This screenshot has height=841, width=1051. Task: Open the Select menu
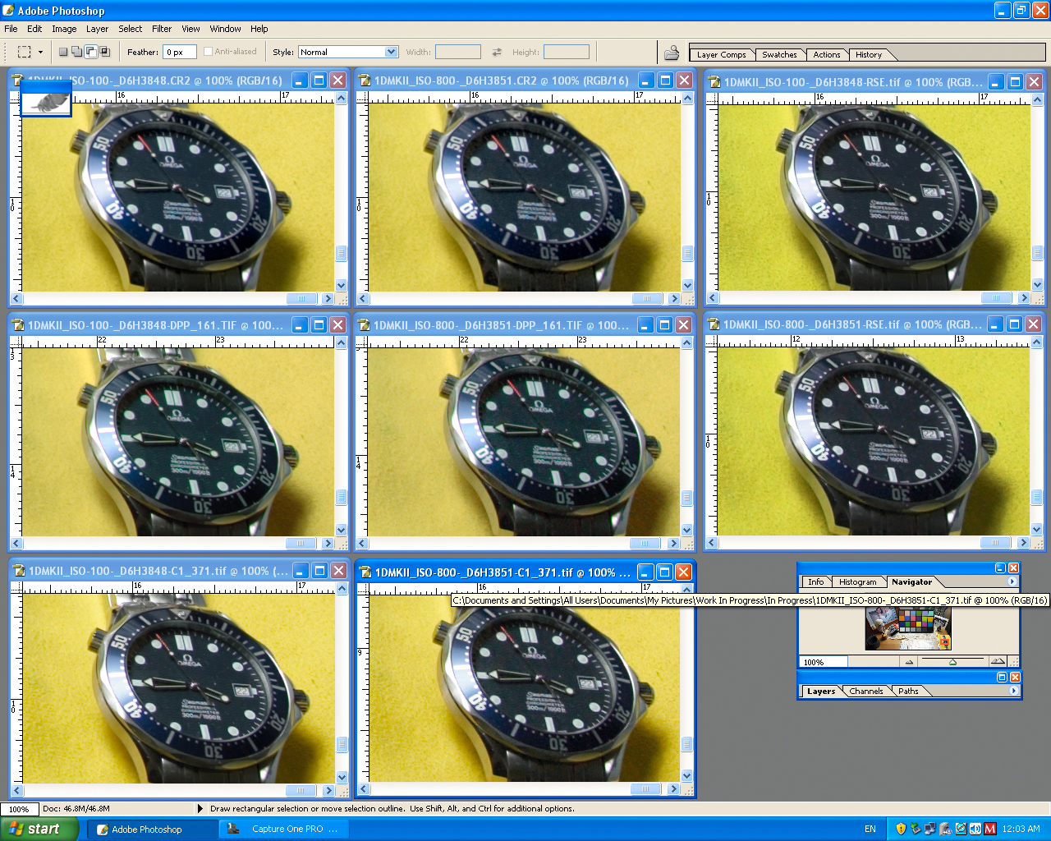130,29
